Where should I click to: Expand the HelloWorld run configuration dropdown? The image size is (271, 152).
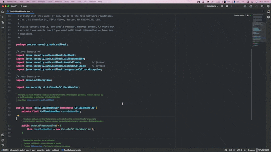point(213,6)
